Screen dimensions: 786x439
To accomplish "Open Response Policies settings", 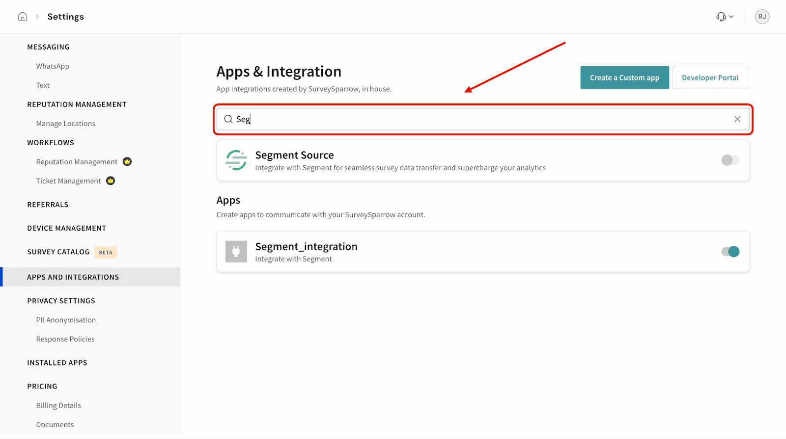I will coord(65,339).
